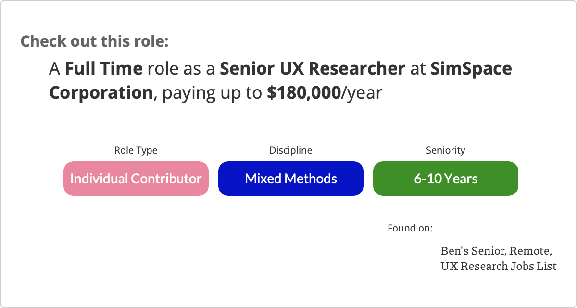Select the pink "Individual Contributor" badge
This screenshot has width=577, height=308.
click(136, 179)
